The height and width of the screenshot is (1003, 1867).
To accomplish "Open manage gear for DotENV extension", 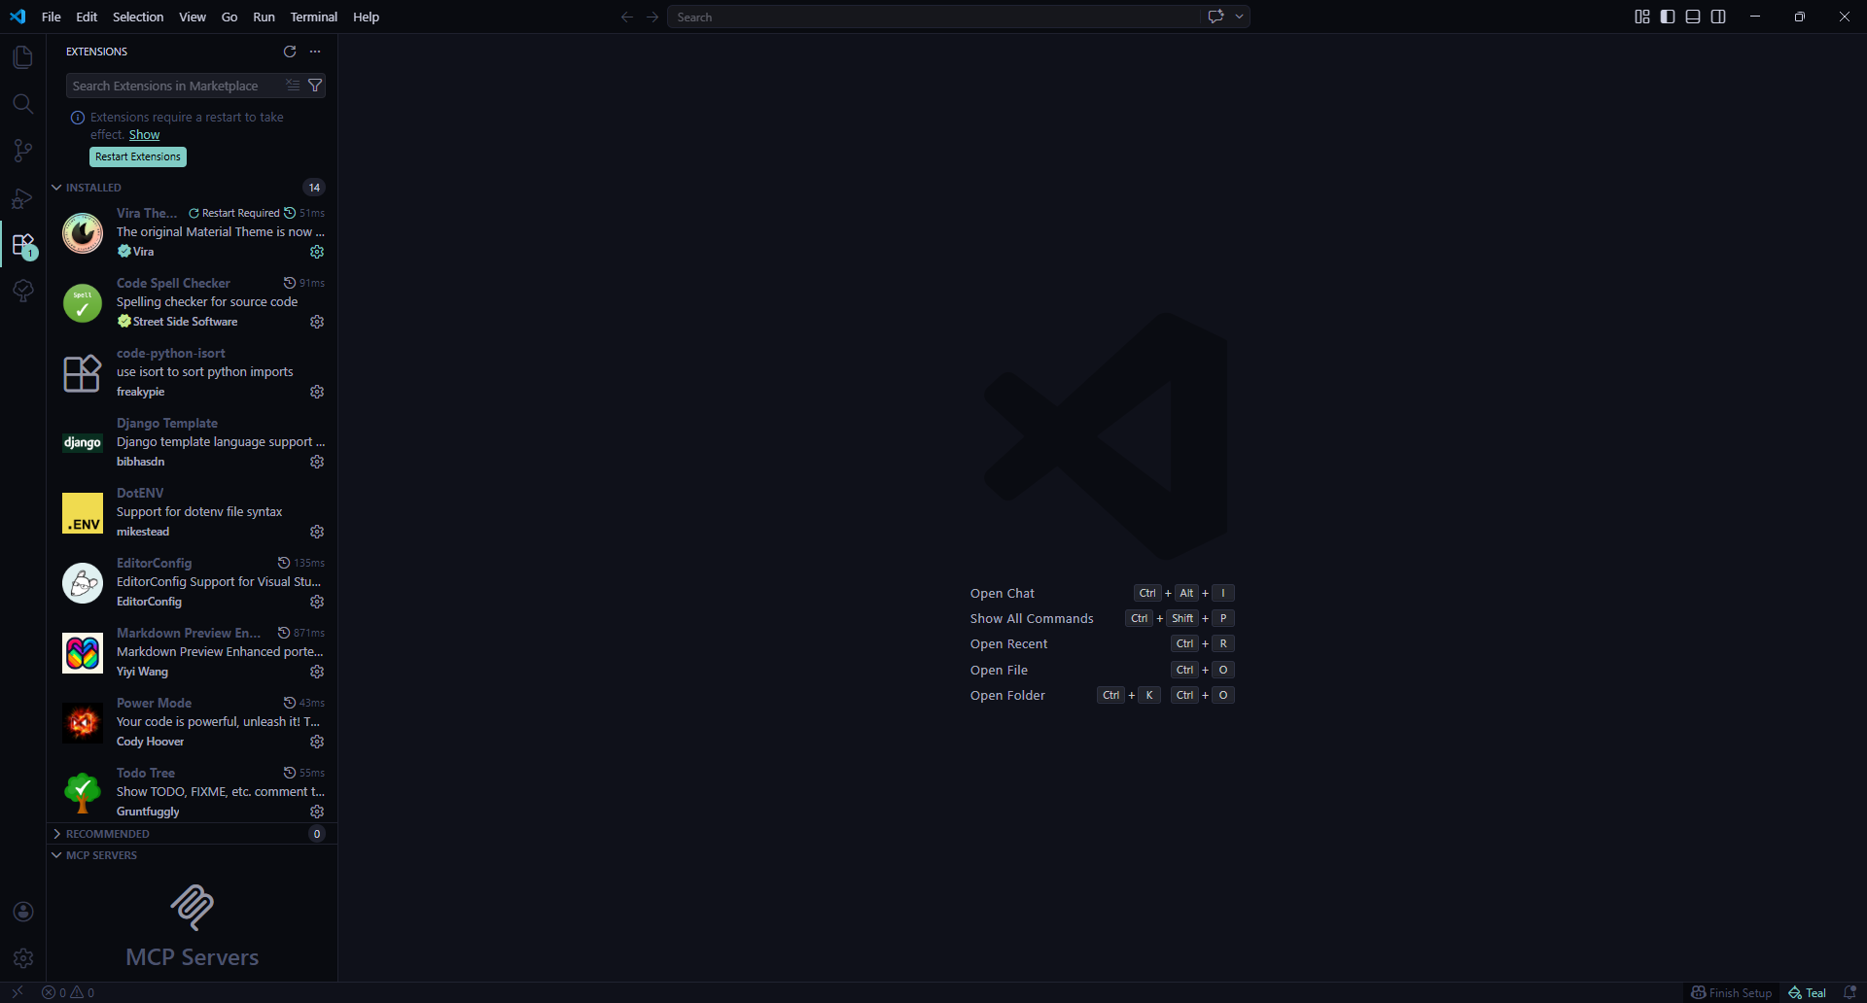I will click(317, 532).
